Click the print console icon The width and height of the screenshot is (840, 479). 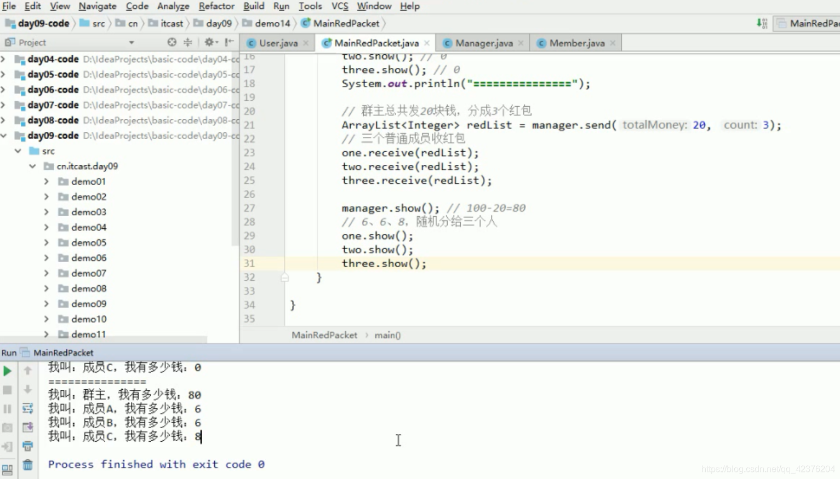27,446
